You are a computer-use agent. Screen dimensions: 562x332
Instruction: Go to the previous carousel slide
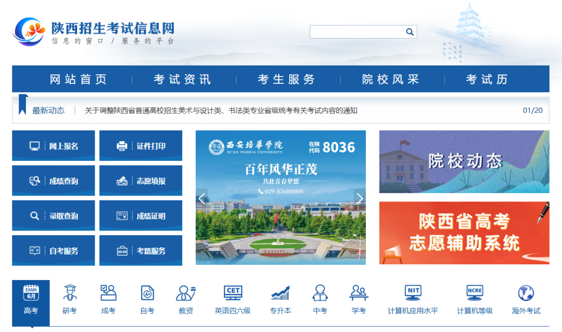tap(202, 198)
